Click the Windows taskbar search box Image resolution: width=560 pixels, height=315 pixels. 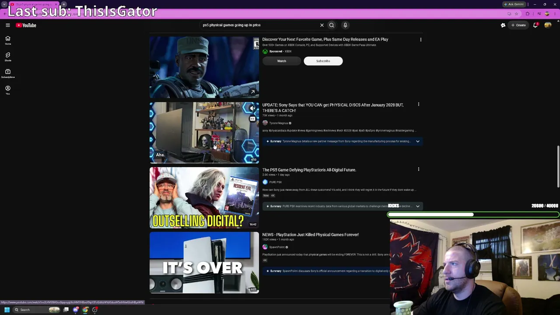tap(37, 310)
